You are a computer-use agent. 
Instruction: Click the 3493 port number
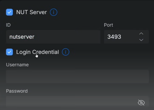click(114, 37)
